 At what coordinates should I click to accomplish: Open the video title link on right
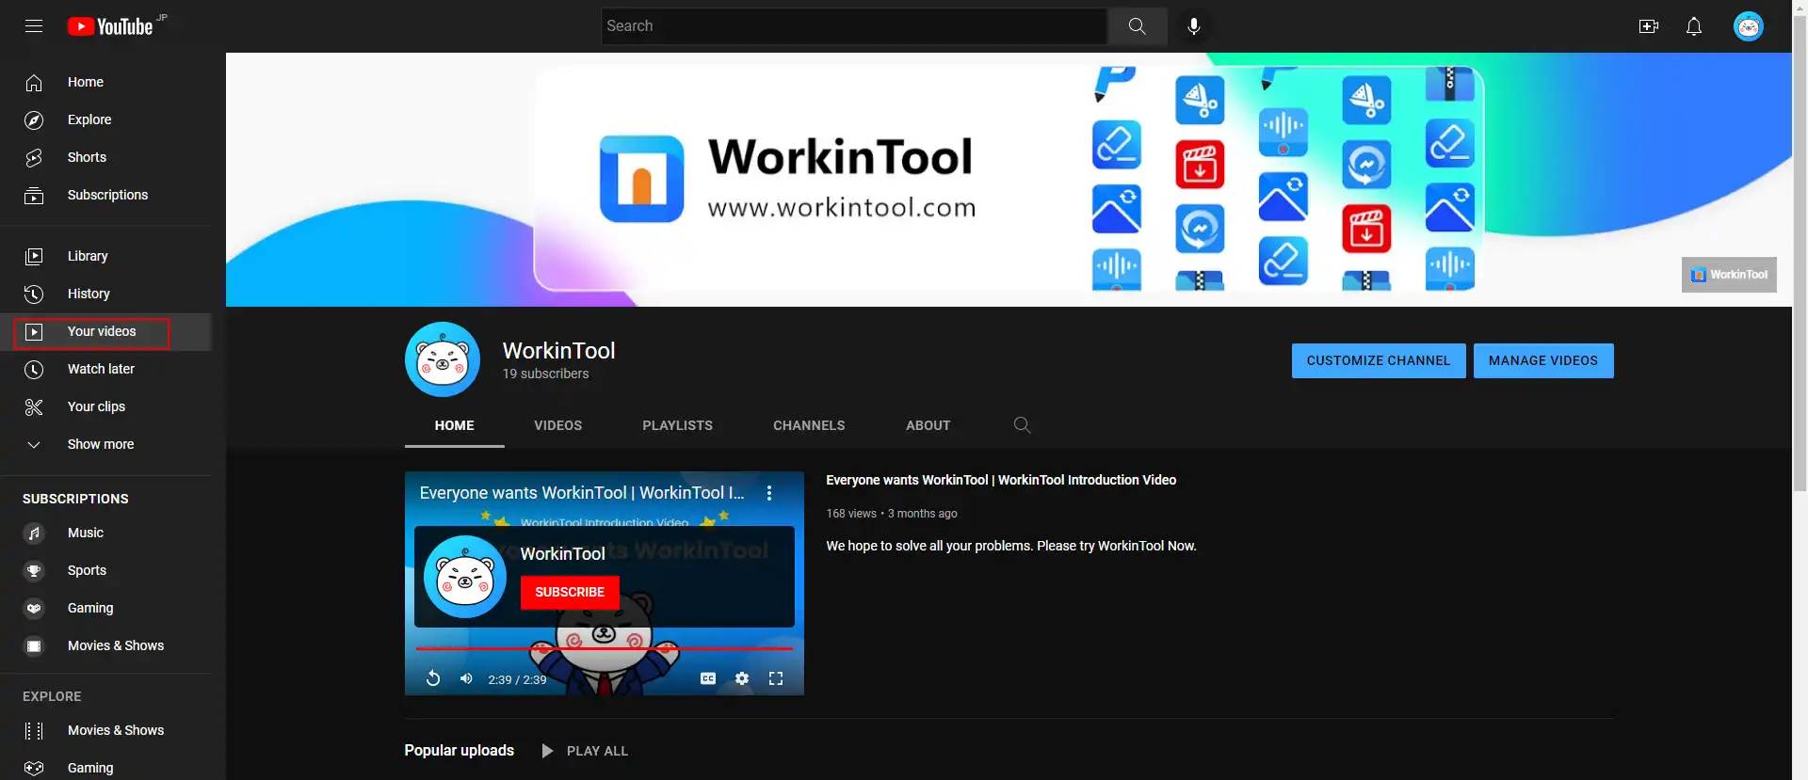pos(1001,481)
